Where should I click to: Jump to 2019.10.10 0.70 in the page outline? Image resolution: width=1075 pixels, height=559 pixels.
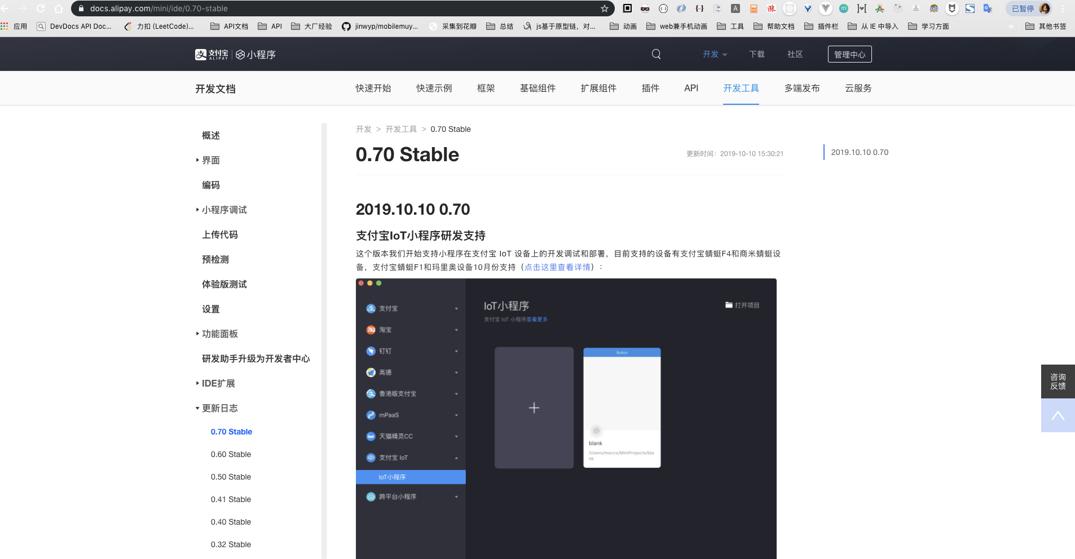[860, 152]
